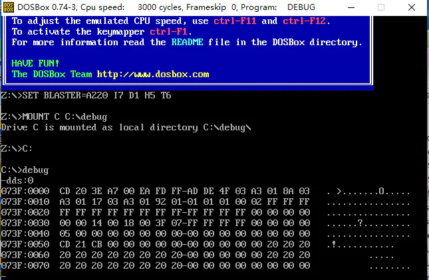Click address 073F:0050 in the dump
Image resolution: width=429 pixels, height=280 pixels.
tap(25, 245)
